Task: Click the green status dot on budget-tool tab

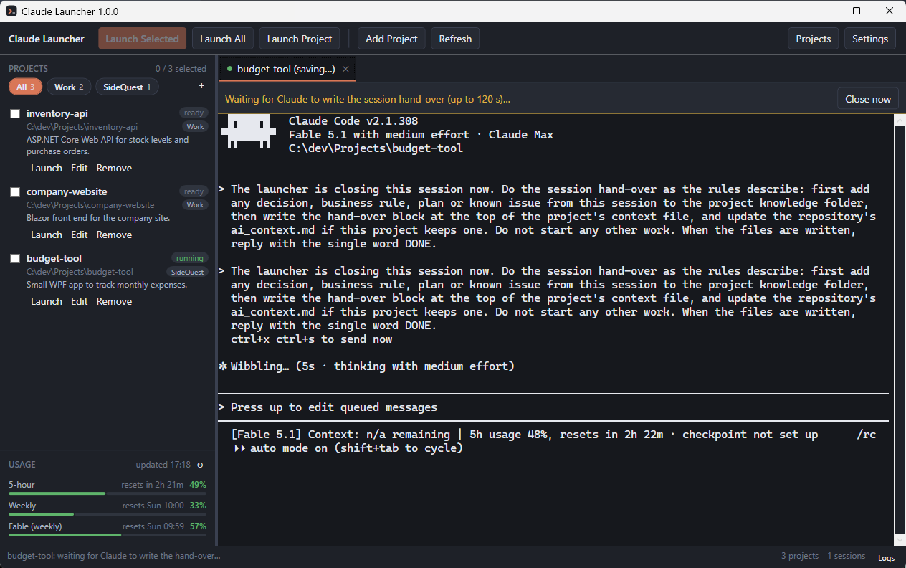Action: 229,69
